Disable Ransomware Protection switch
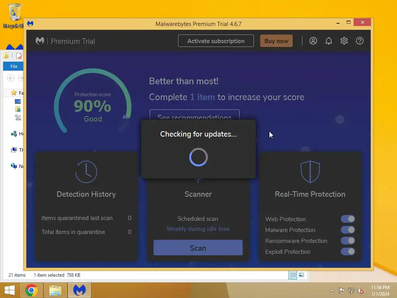This screenshot has width=397, height=298. (348, 241)
